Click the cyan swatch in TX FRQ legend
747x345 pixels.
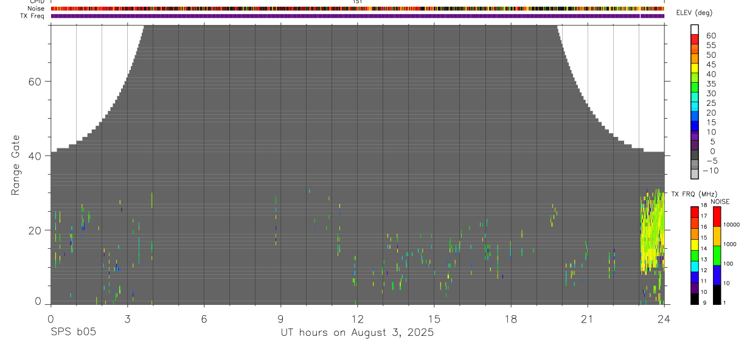[695, 267]
